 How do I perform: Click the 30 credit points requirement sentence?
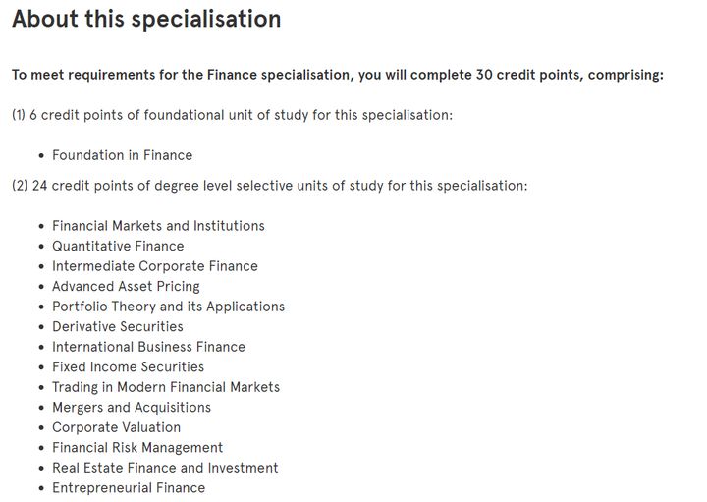338,75
